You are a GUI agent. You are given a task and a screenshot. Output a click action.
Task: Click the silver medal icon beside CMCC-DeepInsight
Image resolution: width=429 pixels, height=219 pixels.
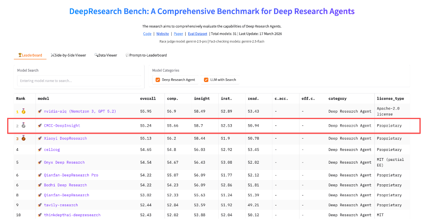(x=24, y=125)
